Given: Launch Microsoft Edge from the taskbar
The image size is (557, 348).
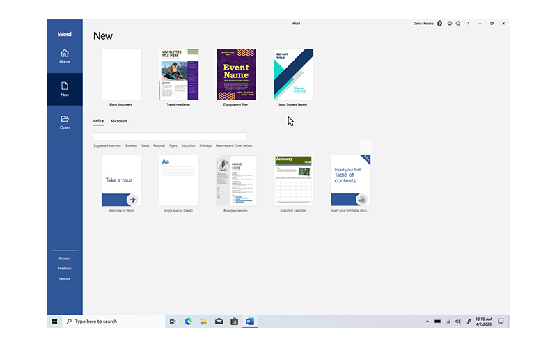Looking at the screenshot, I should point(188,322).
